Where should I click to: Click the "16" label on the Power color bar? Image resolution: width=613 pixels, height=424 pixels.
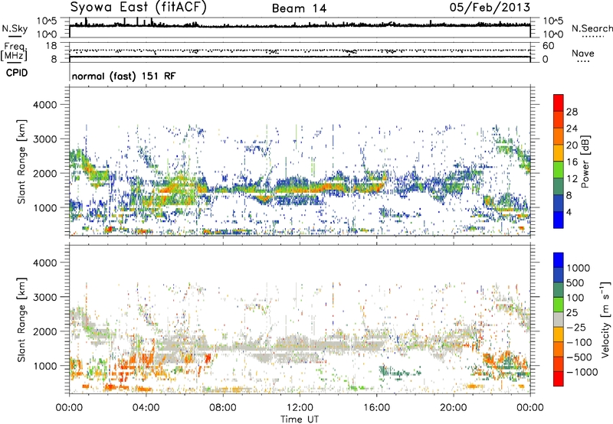click(x=572, y=162)
